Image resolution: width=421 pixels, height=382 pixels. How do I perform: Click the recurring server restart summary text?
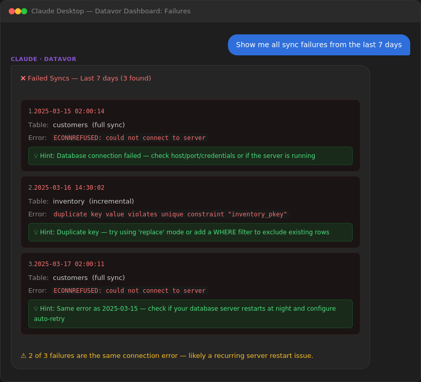168,355
